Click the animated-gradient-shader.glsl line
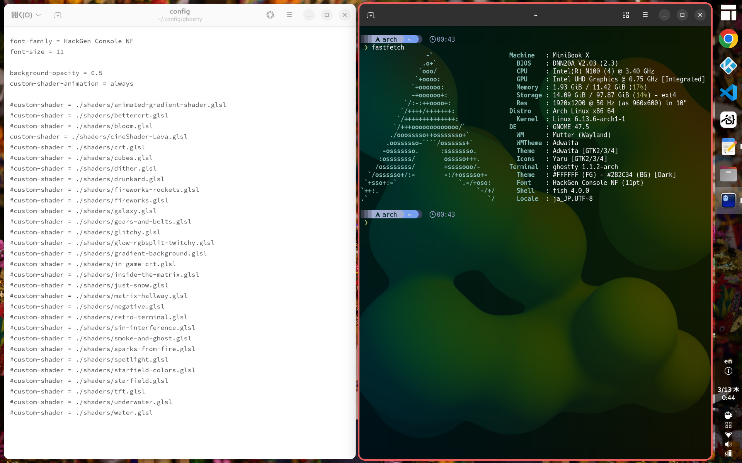742x463 pixels. [x=118, y=105]
